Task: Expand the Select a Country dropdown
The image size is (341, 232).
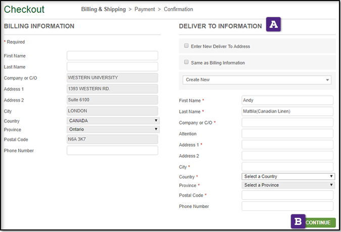Action: click(x=288, y=176)
